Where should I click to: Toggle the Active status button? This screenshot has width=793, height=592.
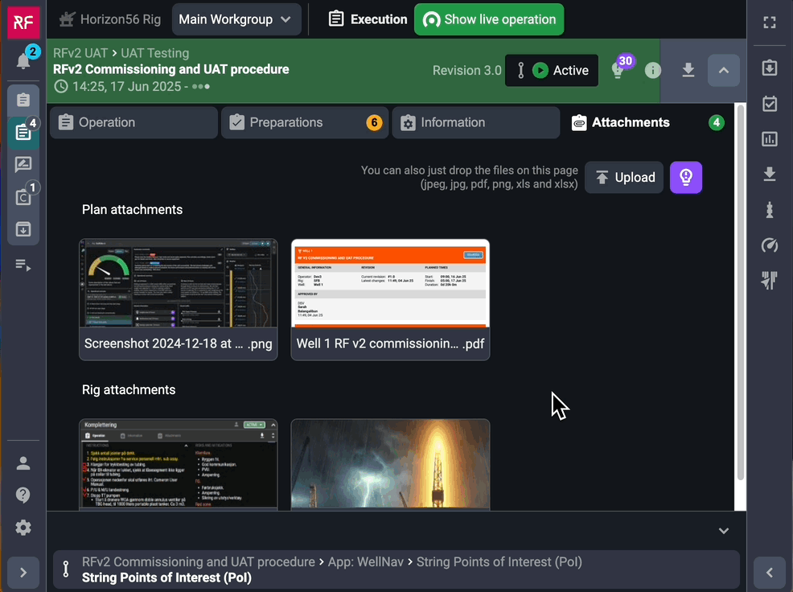click(552, 71)
